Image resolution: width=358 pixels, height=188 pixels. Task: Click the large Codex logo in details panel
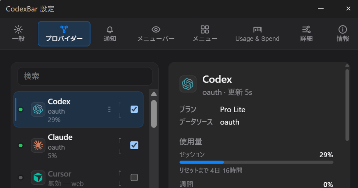(x=188, y=84)
